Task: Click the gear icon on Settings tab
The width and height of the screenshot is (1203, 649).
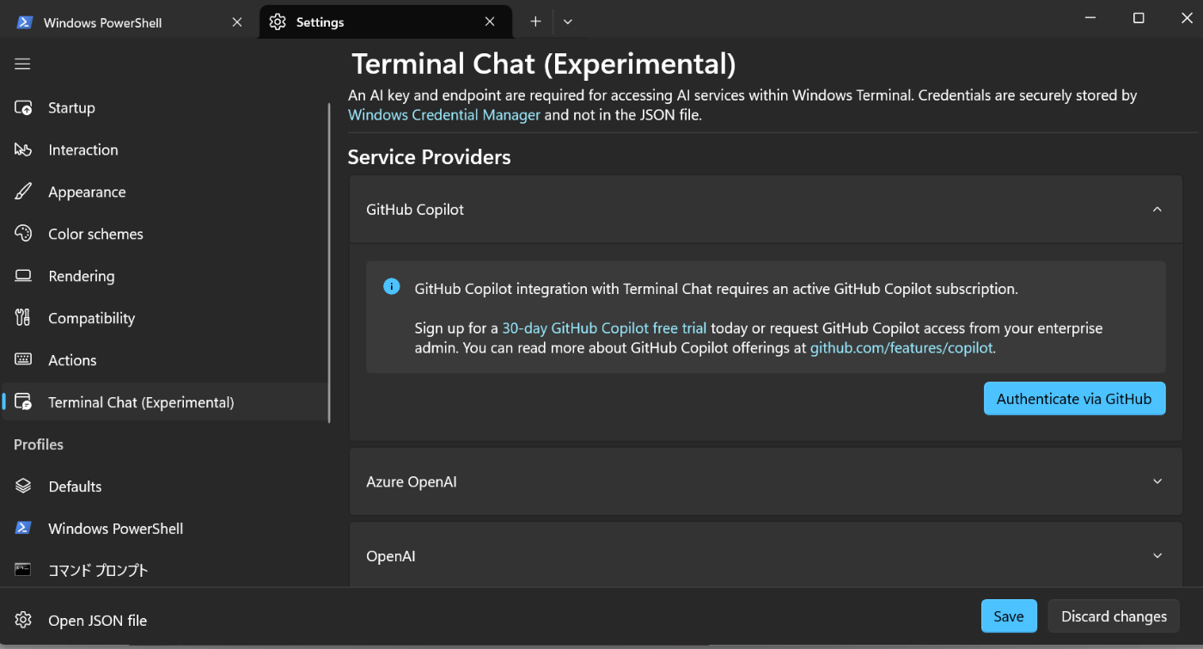Action: point(278,22)
